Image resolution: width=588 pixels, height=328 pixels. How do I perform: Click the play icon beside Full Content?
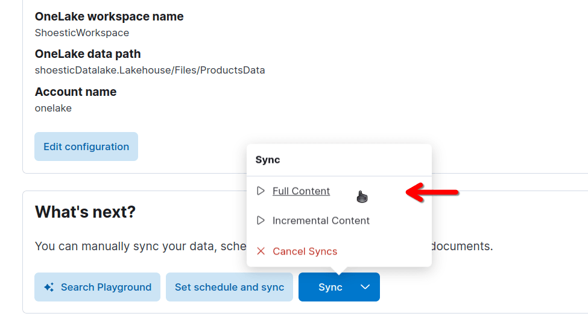click(261, 191)
